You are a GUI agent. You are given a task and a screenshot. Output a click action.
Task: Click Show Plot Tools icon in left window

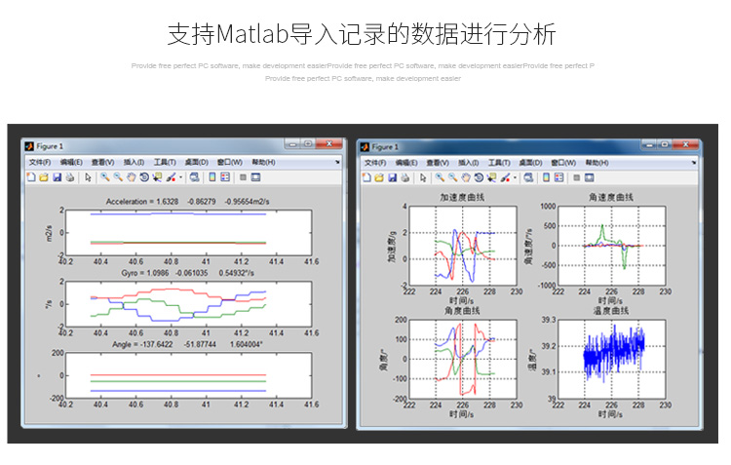pyautogui.click(x=255, y=177)
